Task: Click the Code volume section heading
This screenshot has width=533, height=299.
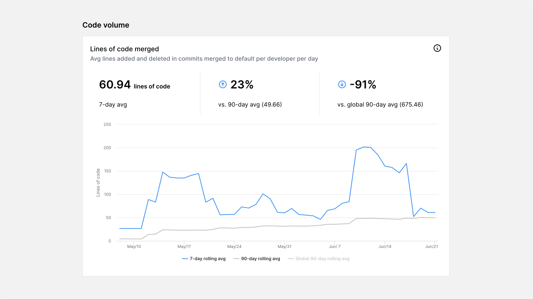Action: pyautogui.click(x=106, y=25)
